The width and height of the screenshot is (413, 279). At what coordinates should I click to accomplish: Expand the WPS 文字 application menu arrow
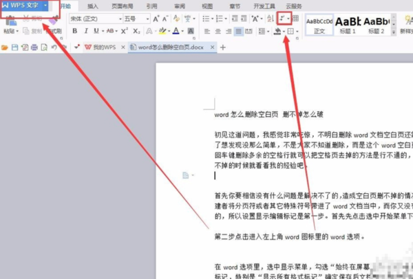[45, 5]
